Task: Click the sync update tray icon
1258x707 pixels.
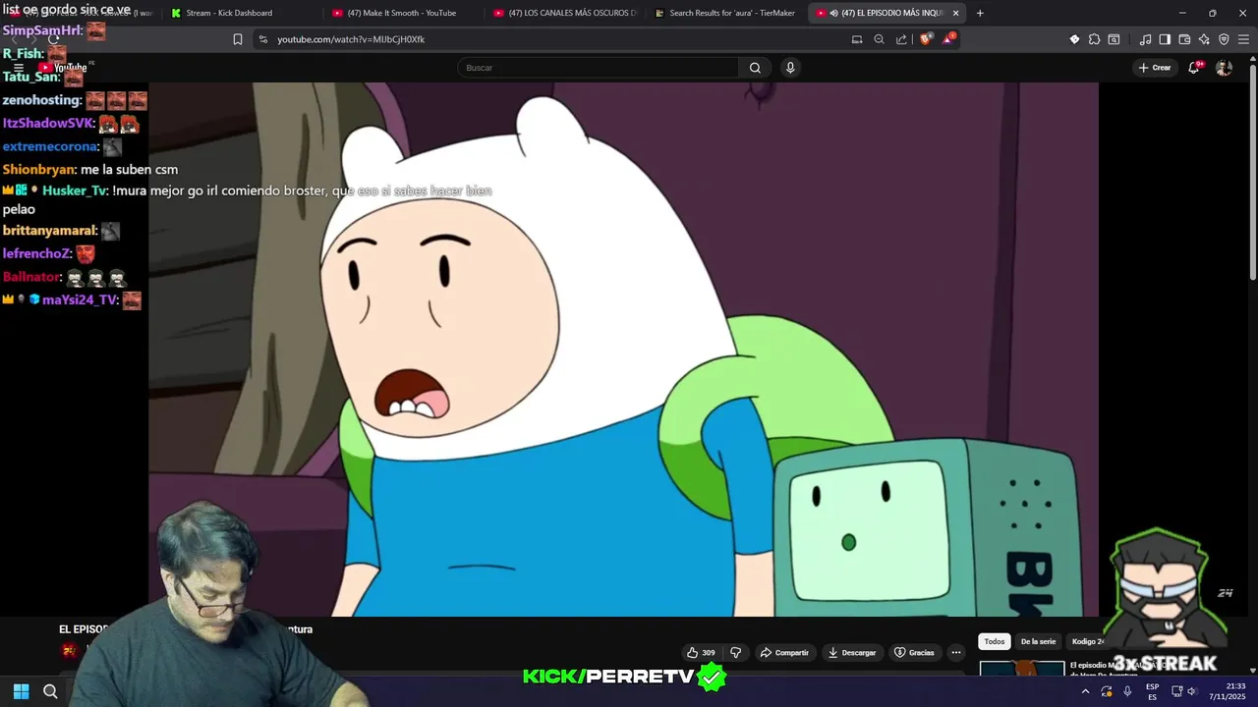Action: 1107,691
